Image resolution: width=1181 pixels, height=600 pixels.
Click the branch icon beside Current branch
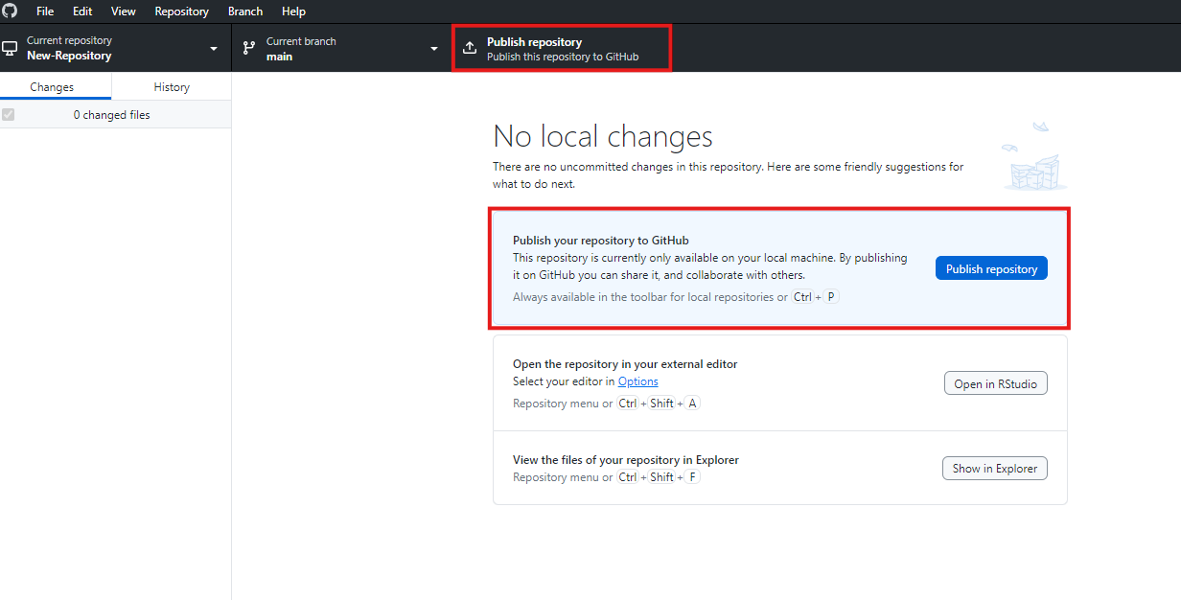click(249, 48)
